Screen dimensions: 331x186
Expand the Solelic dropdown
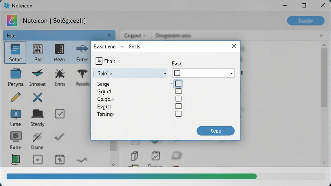[131, 73]
